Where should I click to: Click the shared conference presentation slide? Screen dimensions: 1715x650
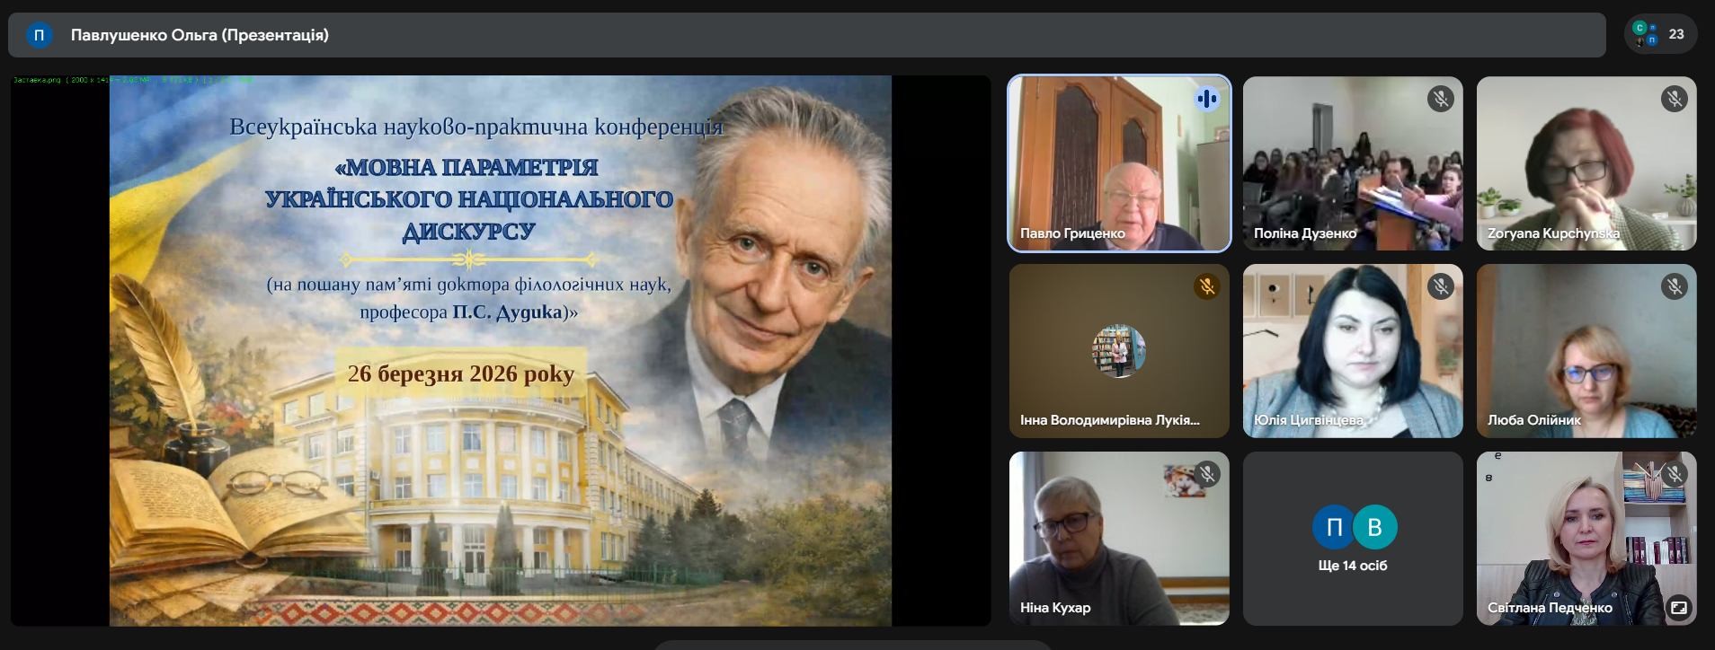[500, 350]
